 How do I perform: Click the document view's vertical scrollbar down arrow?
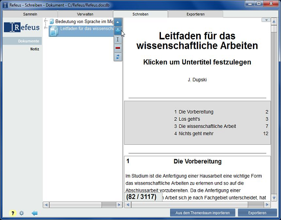[x=274, y=198]
